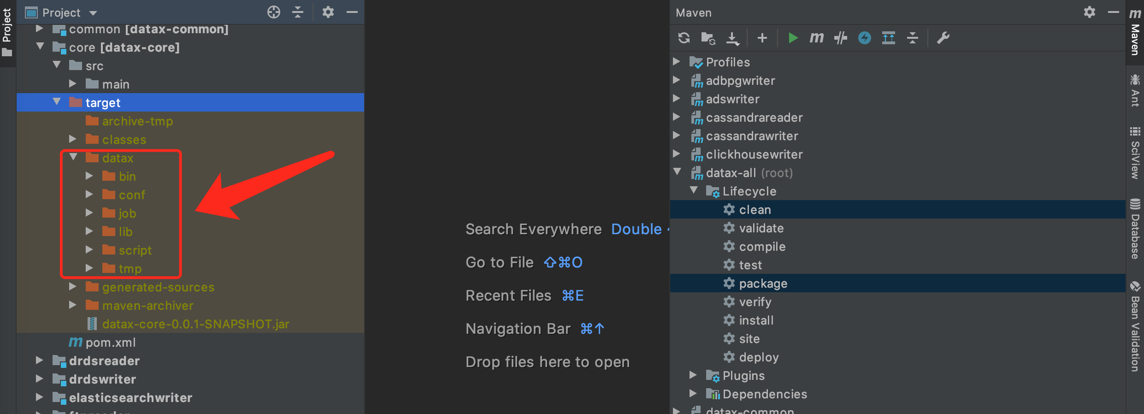
Task: Click the Add Maven Projects plus icon
Action: click(x=762, y=38)
